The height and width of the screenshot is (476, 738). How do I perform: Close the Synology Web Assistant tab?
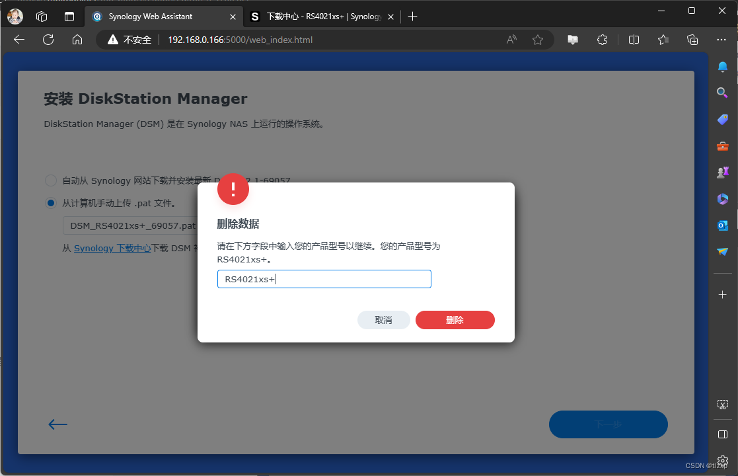tap(233, 17)
